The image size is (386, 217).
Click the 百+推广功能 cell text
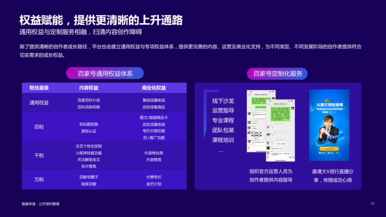pyautogui.click(x=154, y=138)
